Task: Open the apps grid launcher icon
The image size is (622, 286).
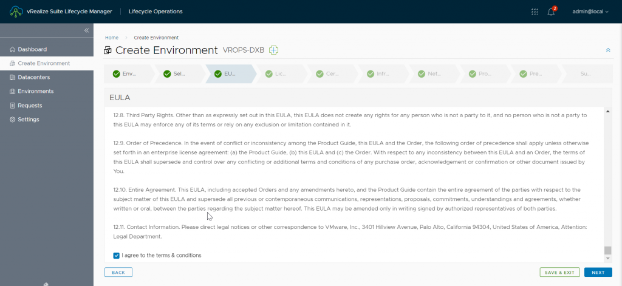Action: (535, 12)
